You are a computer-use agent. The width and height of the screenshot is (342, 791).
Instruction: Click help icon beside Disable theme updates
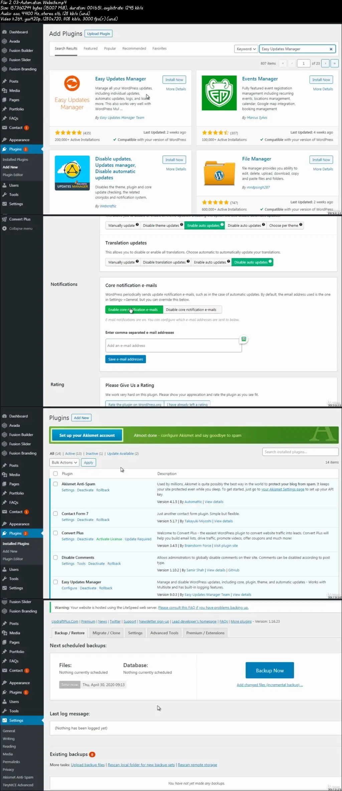point(182,225)
